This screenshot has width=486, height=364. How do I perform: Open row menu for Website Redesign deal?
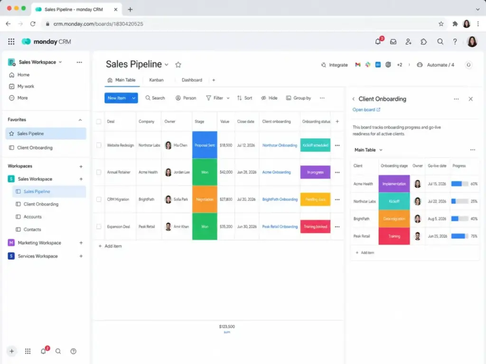(337, 145)
